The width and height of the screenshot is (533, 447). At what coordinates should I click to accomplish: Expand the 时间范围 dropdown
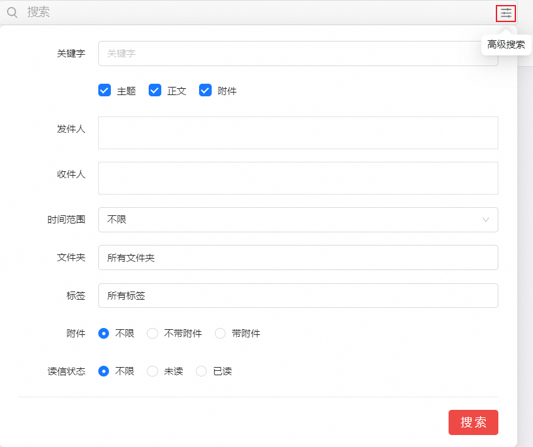(x=297, y=220)
